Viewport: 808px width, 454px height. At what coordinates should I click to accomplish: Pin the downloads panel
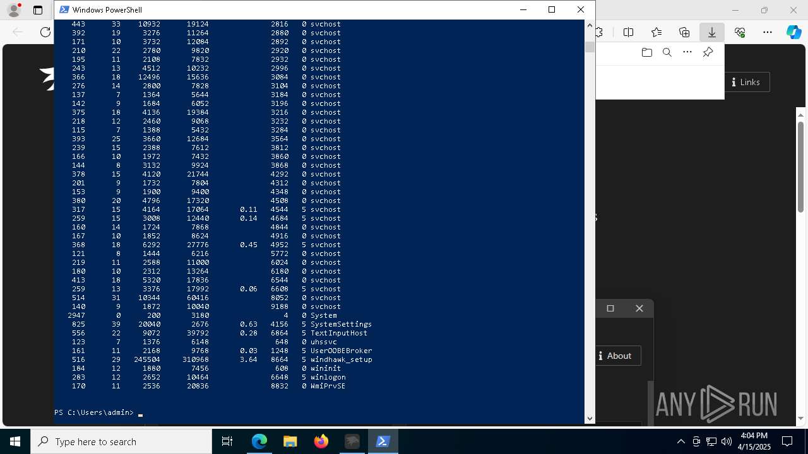click(x=708, y=52)
